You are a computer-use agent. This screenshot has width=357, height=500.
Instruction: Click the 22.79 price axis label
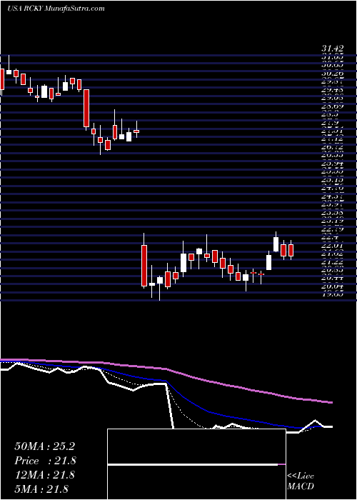click(x=332, y=229)
